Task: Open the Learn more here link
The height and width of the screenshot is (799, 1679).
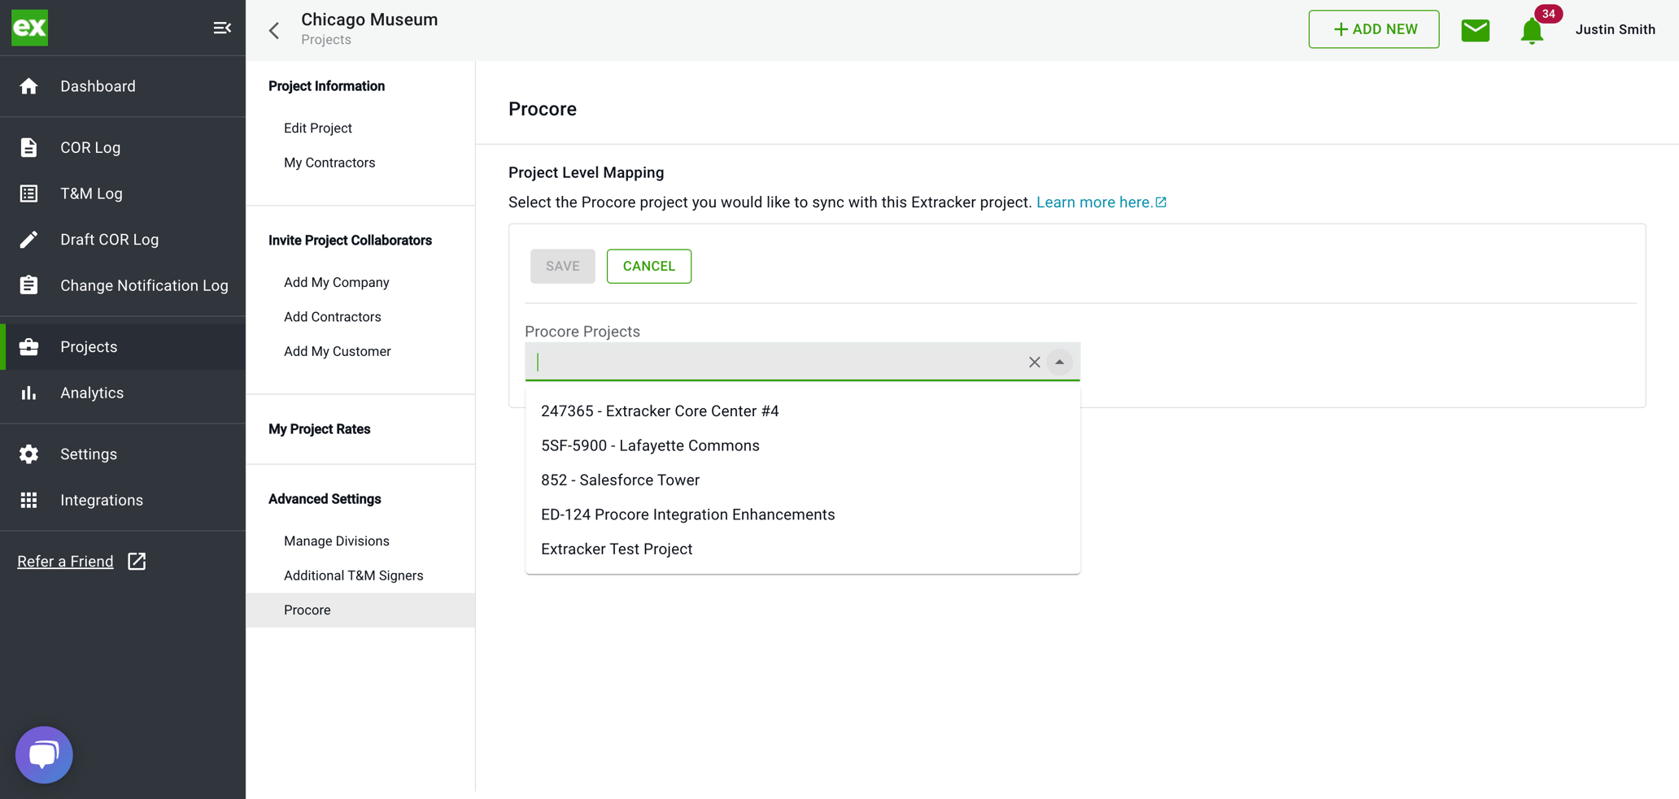Action: point(1094,202)
